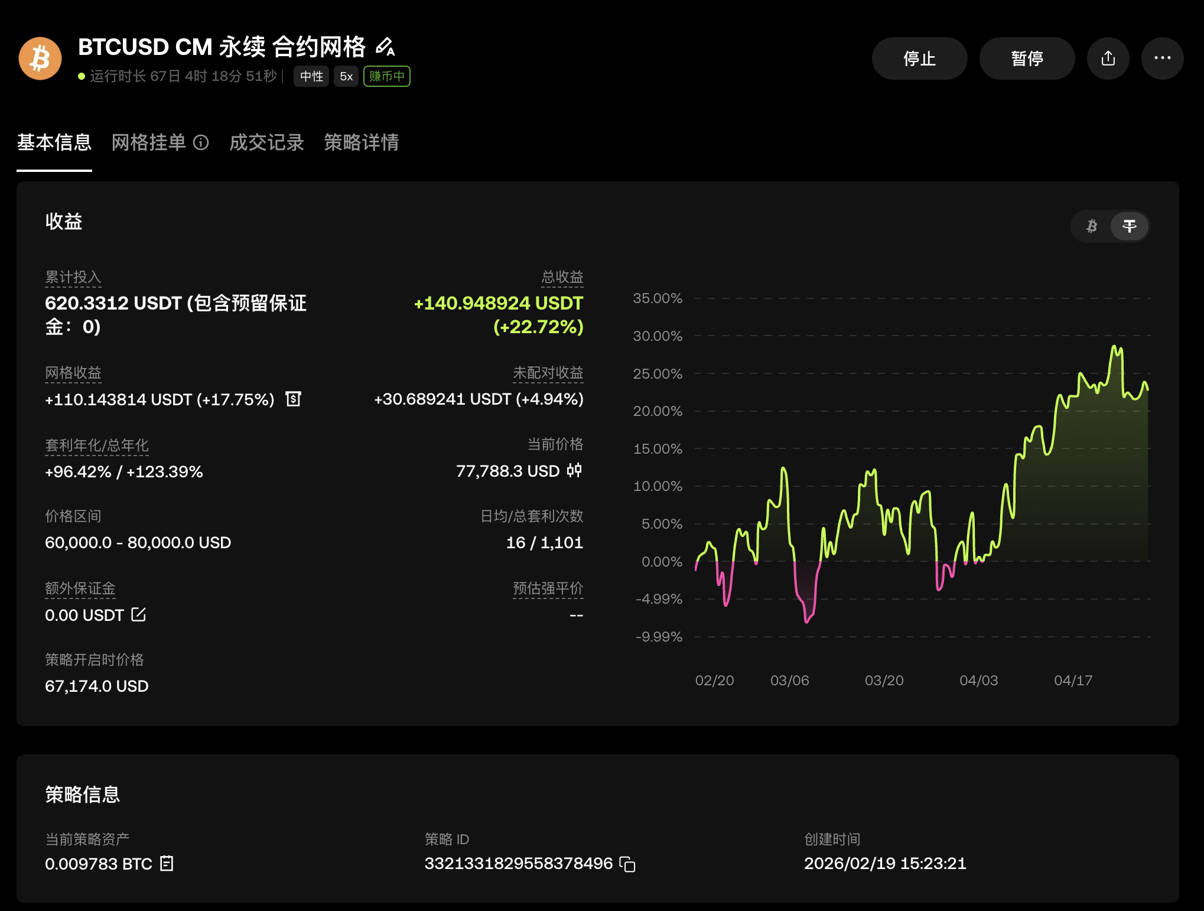
Task: Click the 暂停 pause button
Action: point(1027,58)
